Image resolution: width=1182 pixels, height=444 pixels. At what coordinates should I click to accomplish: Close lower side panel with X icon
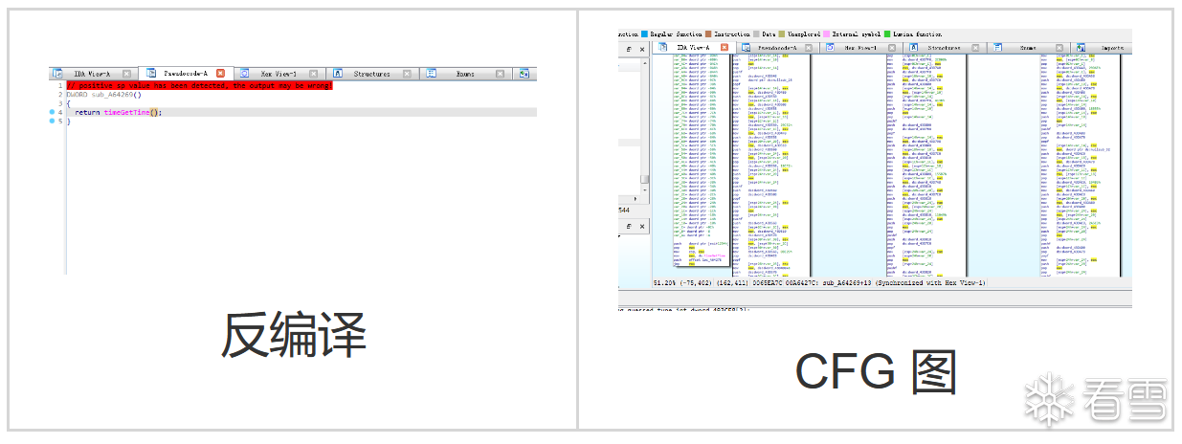641,225
